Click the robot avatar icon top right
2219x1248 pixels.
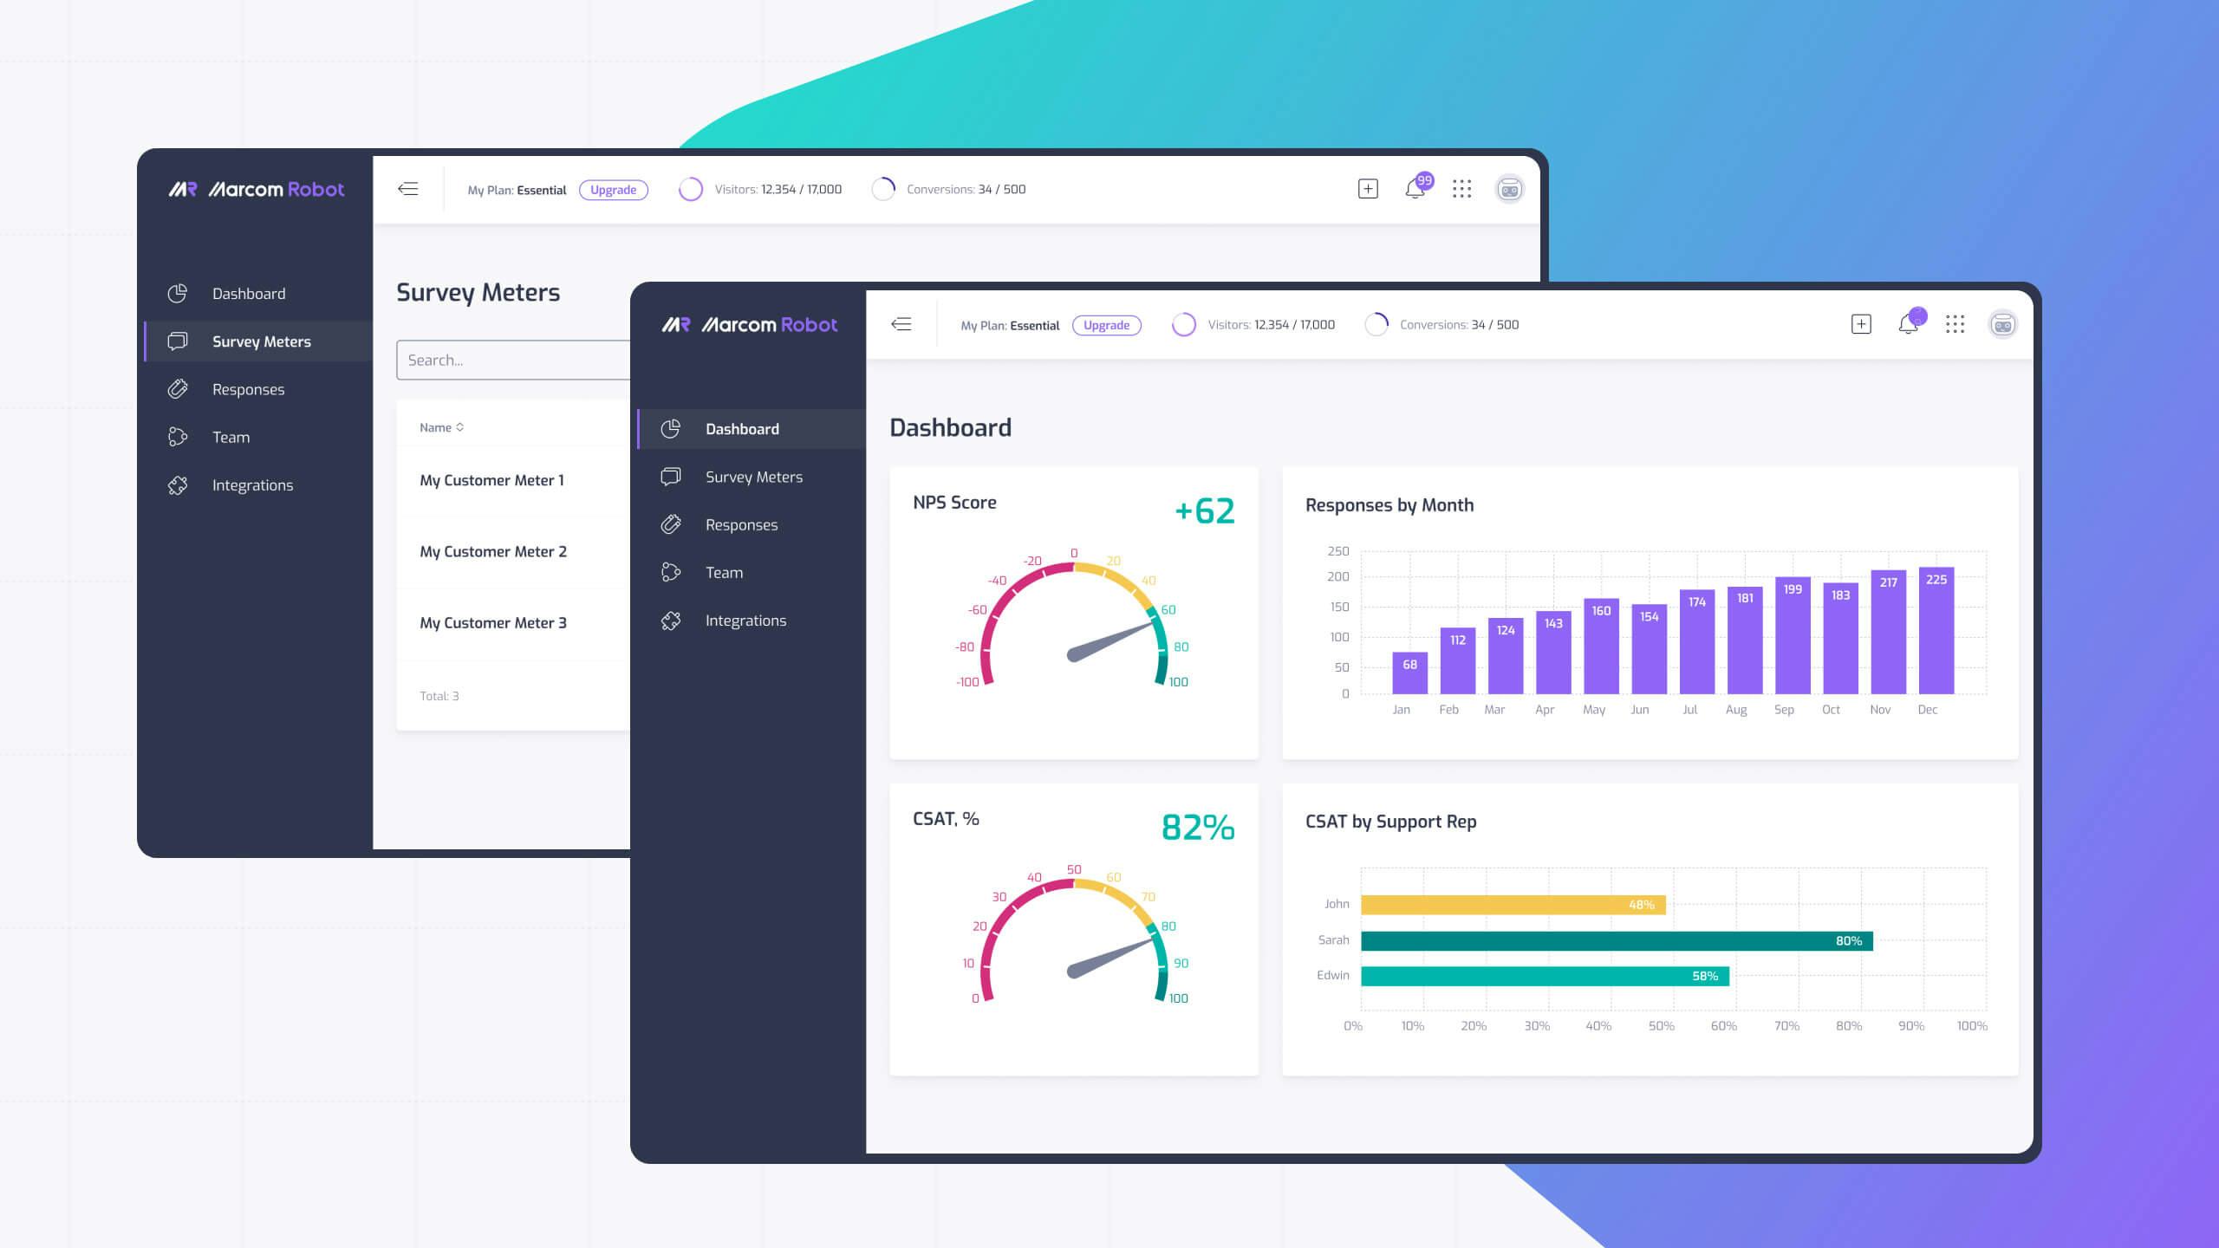click(x=2003, y=324)
